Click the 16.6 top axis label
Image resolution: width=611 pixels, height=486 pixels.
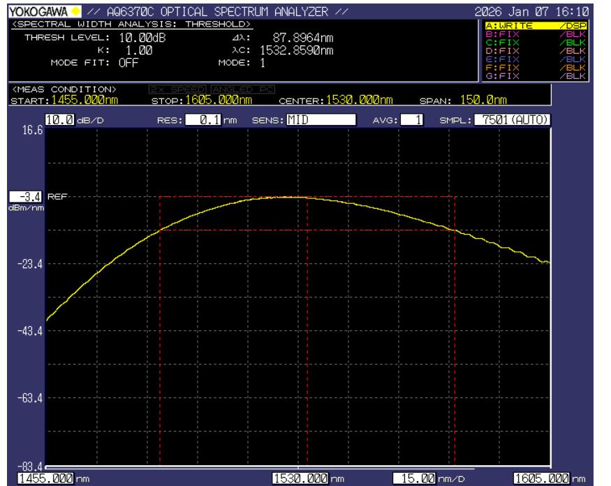[32, 130]
